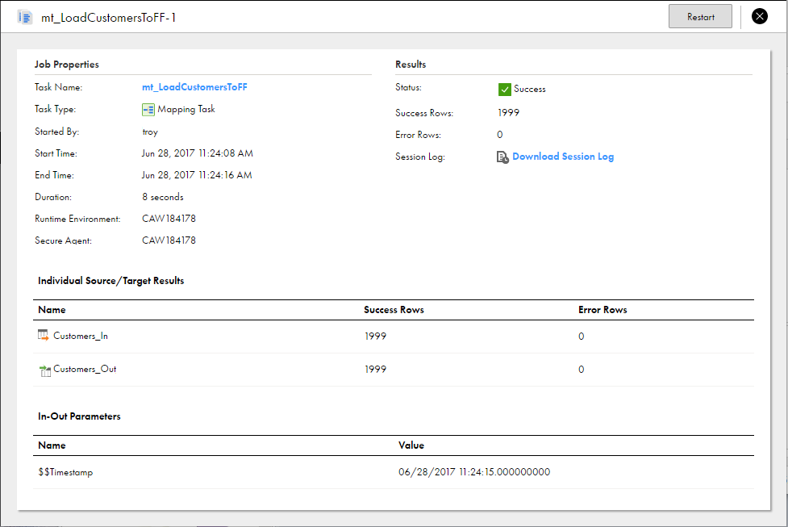Click the Customers_Out target icon
This screenshot has height=527, width=788.
[x=44, y=370]
